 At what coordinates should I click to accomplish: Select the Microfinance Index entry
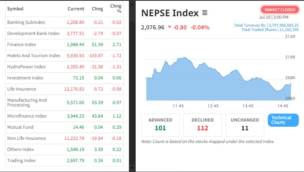[27, 116]
